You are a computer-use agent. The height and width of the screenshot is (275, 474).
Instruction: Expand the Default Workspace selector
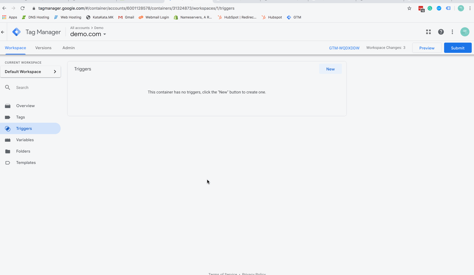point(30,72)
